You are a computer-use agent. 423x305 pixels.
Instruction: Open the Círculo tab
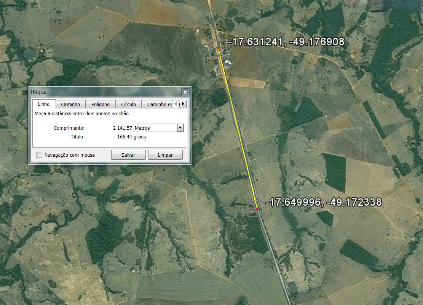pyautogui.click(x=128, y=104)
